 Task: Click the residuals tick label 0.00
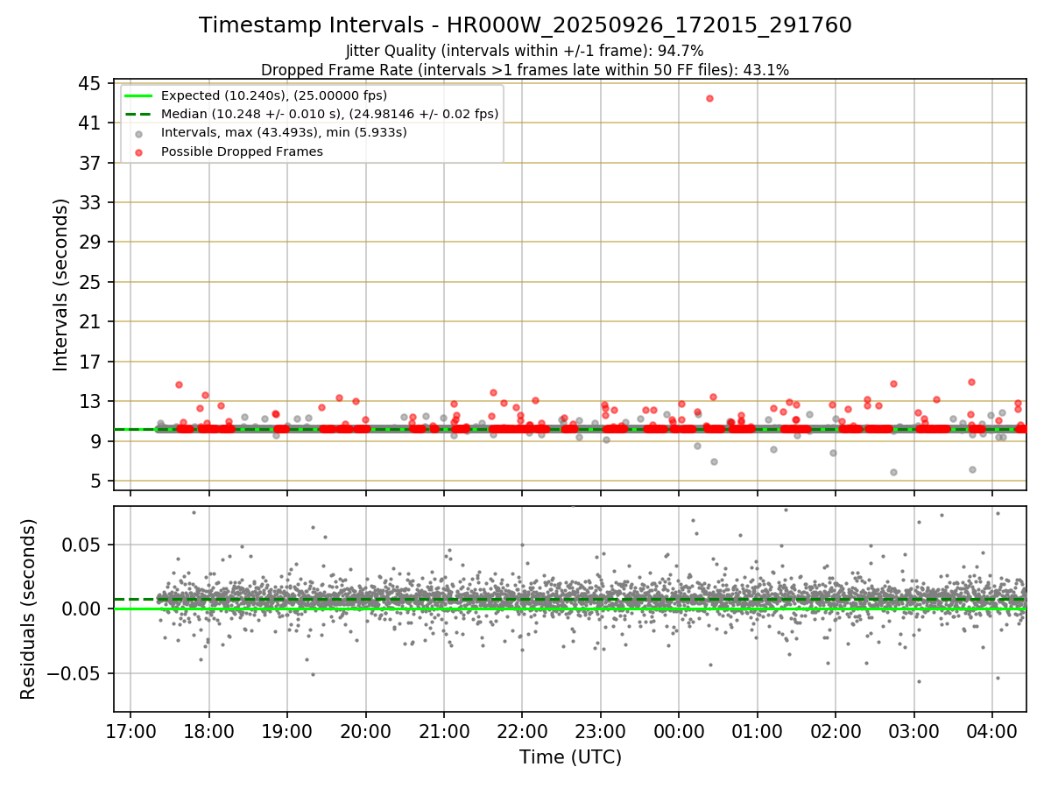81,609
